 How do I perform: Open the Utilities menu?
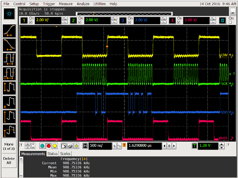click(x=99, y=4)
